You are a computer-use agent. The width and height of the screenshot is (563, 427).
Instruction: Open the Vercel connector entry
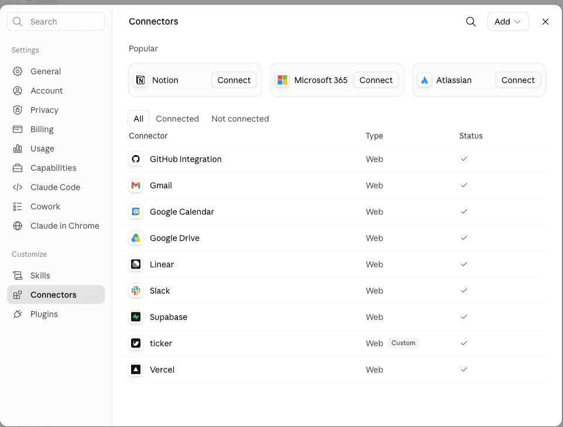334,370
